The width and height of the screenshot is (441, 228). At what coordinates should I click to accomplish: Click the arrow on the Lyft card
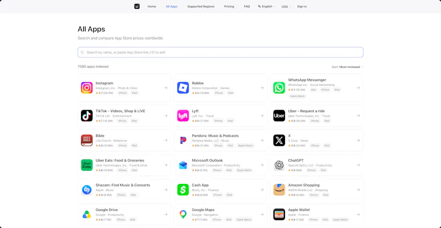tap(262, 116)
